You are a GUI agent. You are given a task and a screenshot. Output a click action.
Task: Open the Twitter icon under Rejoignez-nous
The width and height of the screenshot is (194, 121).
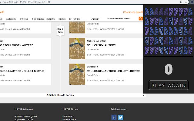[x=121, y=117]
